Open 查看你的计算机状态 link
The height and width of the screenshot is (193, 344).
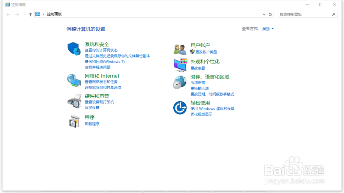click(101, 50)
